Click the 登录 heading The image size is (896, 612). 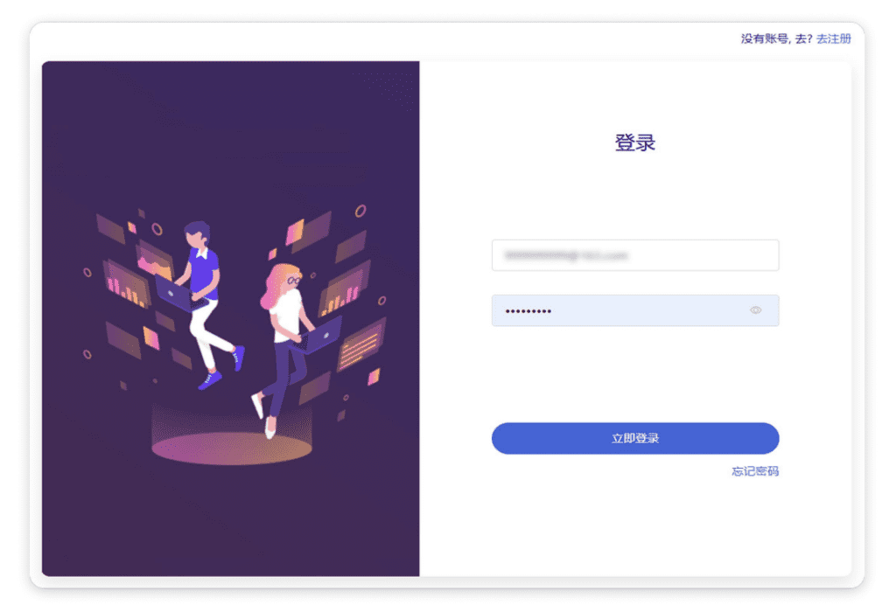pyautogui.click(x=635, y=143)
